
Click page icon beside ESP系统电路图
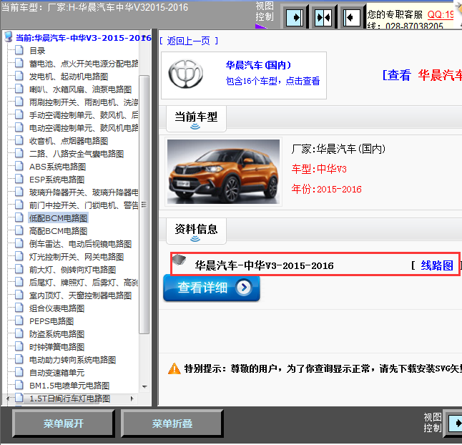[x=19, y=179]
